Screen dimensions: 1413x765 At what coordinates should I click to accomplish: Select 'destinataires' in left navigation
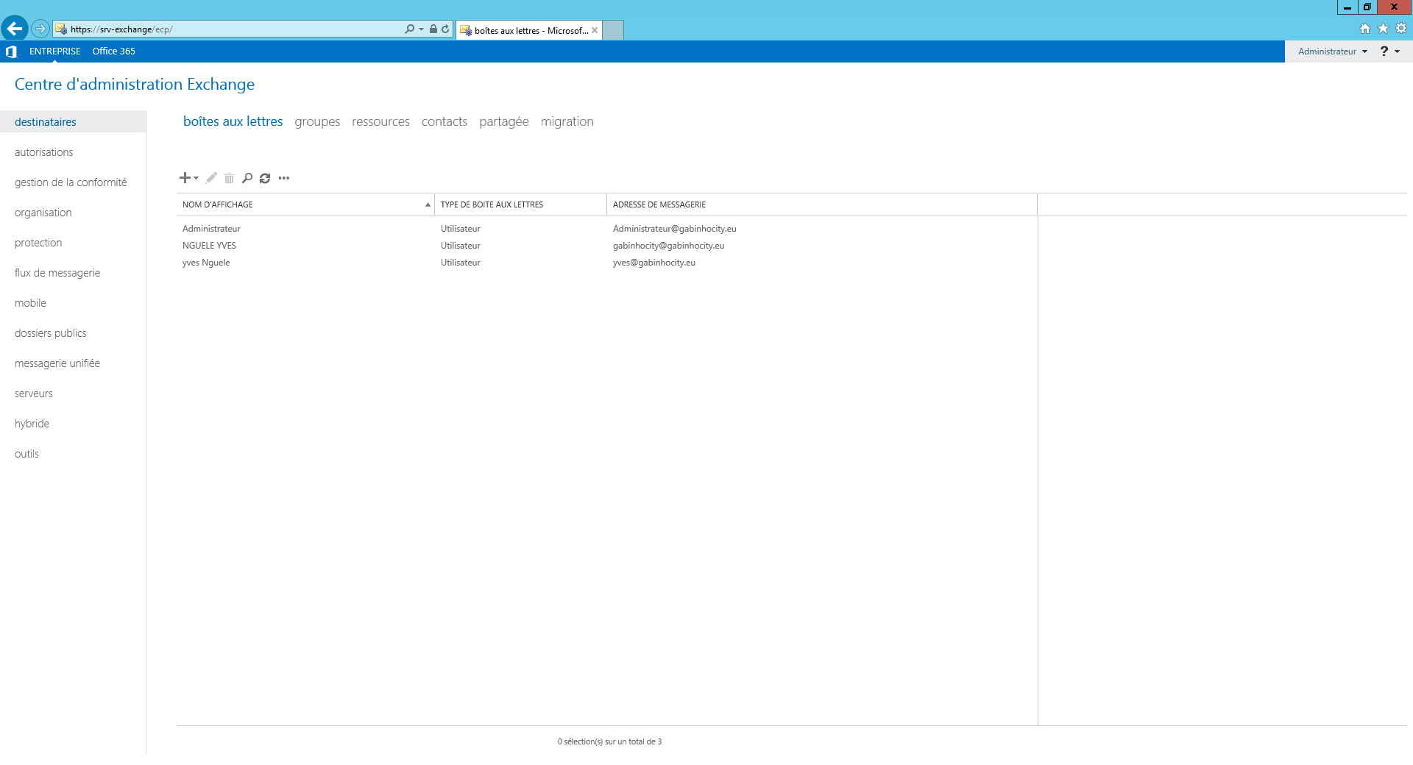[x=74, y=122]
